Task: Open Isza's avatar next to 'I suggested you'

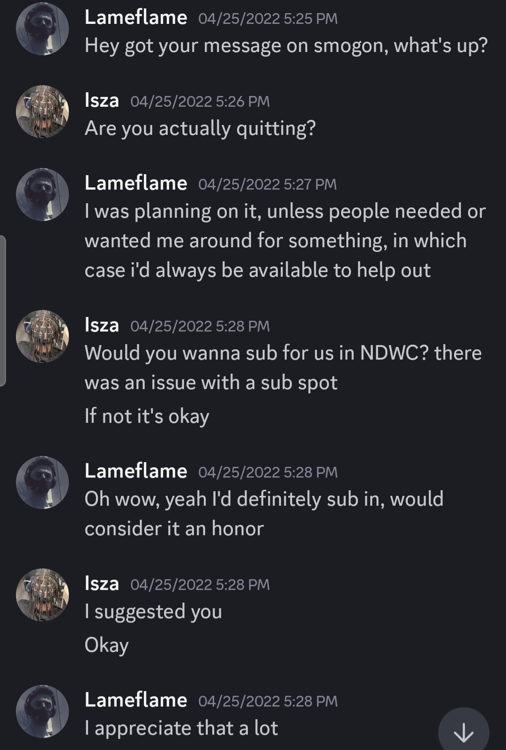Action: (x=42, y=595)
